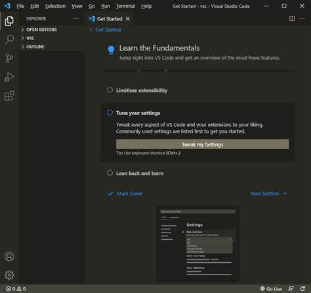Start Go Live server in status bar

(271, 289)
